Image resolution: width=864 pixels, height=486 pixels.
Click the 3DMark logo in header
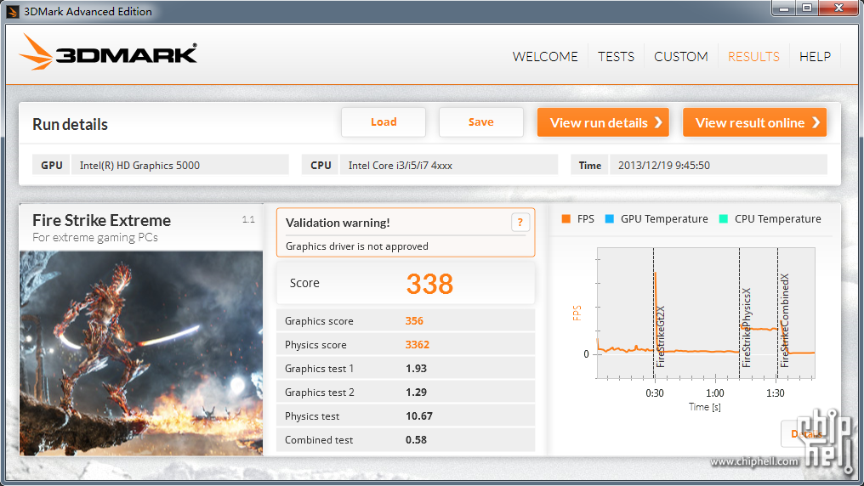(108, 52)
